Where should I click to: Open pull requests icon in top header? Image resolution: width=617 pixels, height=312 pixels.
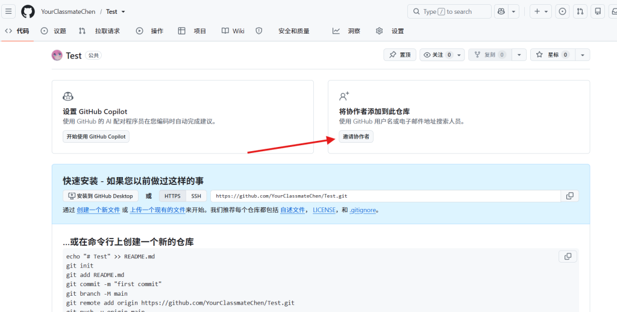580,11
